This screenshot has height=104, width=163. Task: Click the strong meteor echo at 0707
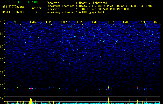pyautogui.click(x=109, y=88)
